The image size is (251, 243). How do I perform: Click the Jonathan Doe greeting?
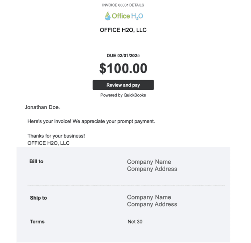click(43, 107)
